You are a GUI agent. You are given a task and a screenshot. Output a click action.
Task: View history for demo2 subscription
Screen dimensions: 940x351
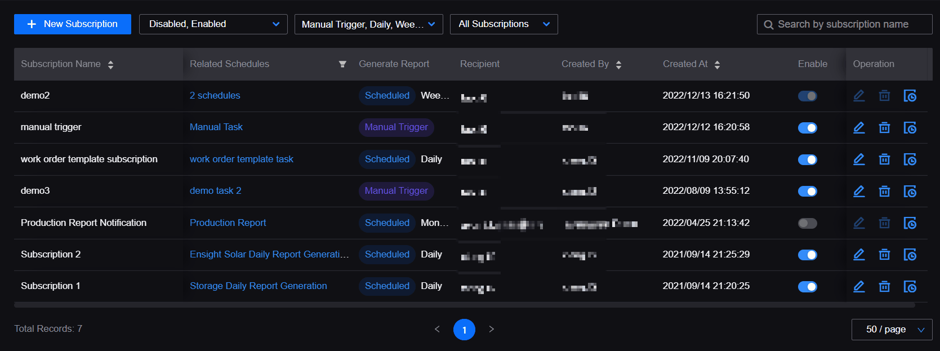click(910, 96)
